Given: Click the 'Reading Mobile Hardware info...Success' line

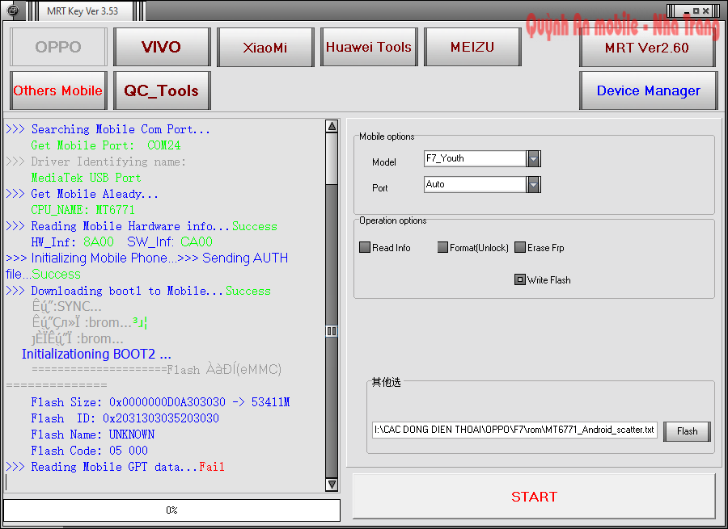Looking at the screenshot, I should (142, 226).
